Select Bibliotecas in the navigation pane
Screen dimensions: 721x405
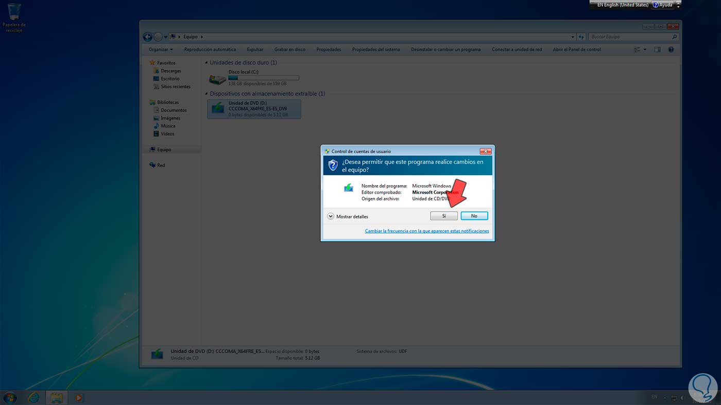[x=164, y=102]
